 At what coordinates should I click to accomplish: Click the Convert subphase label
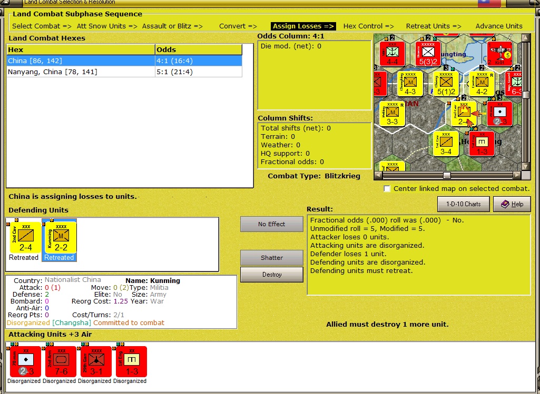(x=238, y=26)
